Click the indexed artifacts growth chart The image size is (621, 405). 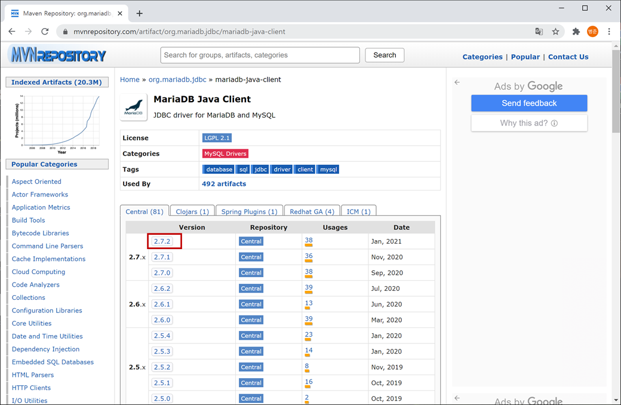tap(57, 124)
